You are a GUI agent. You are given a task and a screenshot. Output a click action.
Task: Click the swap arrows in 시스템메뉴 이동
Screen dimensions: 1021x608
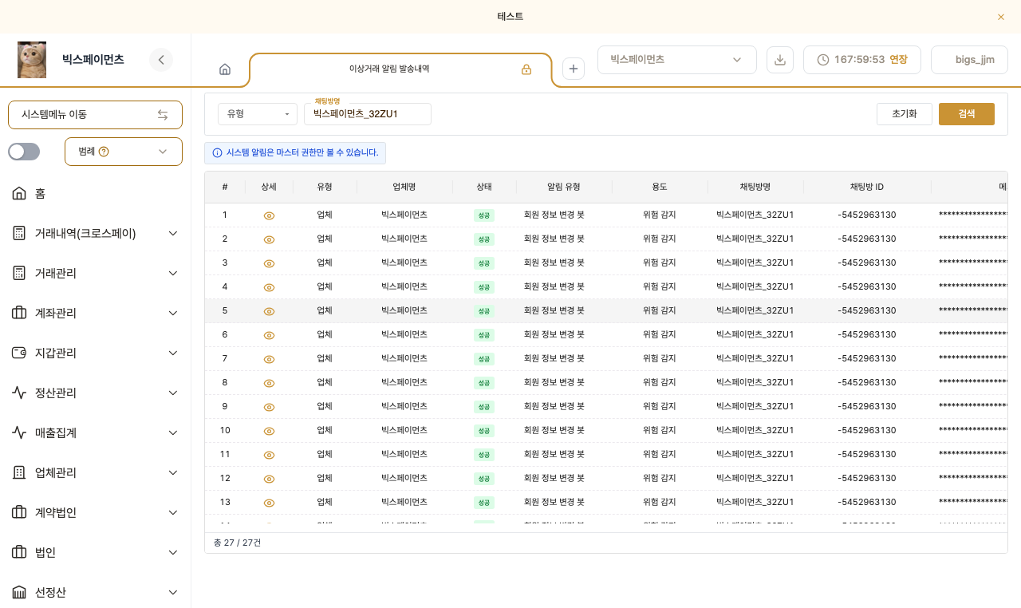click(163, 115)
